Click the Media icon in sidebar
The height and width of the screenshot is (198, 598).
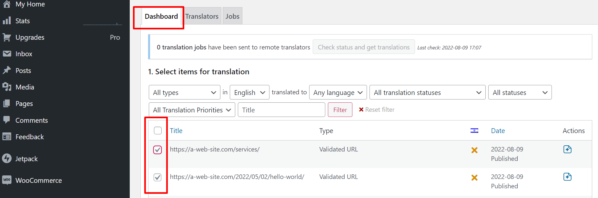(x=7, y=87)
